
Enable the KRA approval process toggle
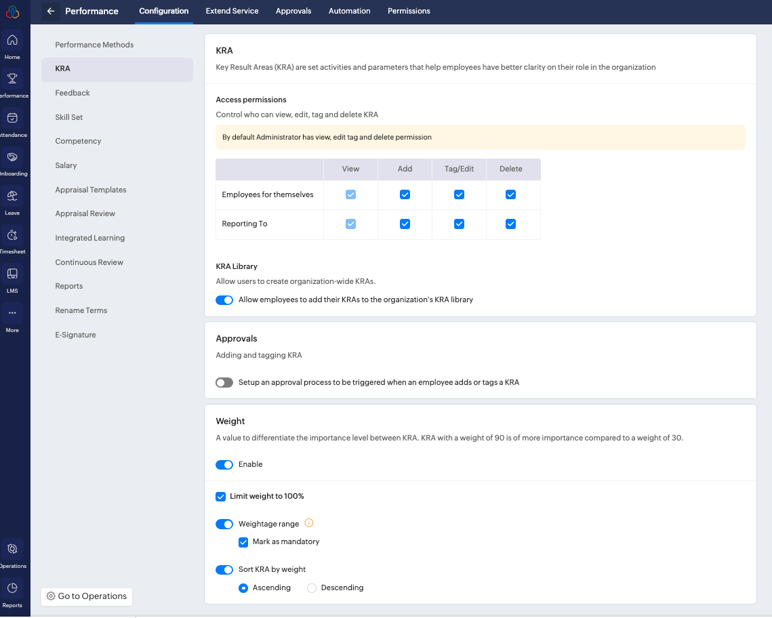224,382
